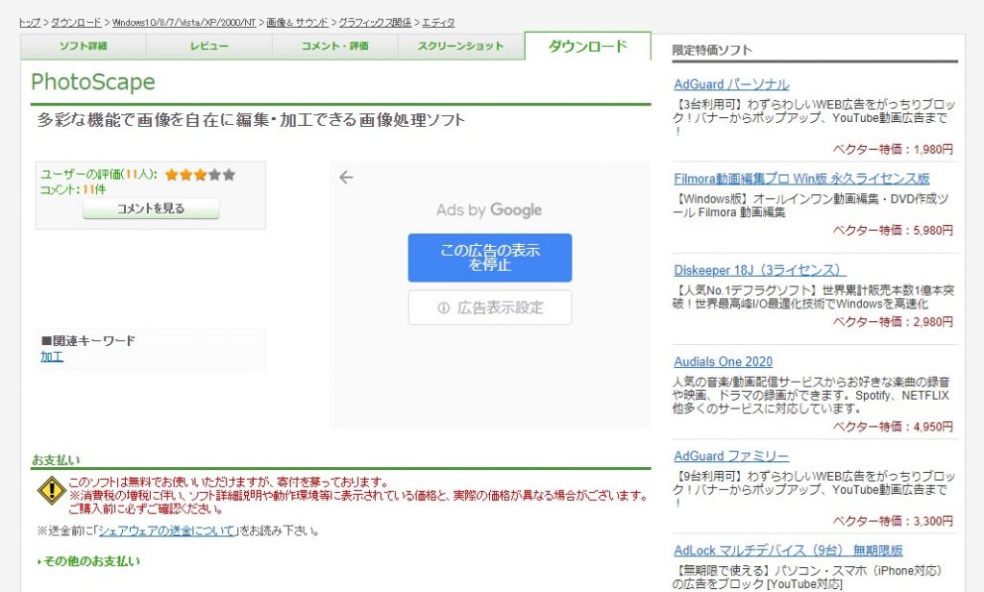Click the ベクター特価:1,980円 price

coord(893,149)
